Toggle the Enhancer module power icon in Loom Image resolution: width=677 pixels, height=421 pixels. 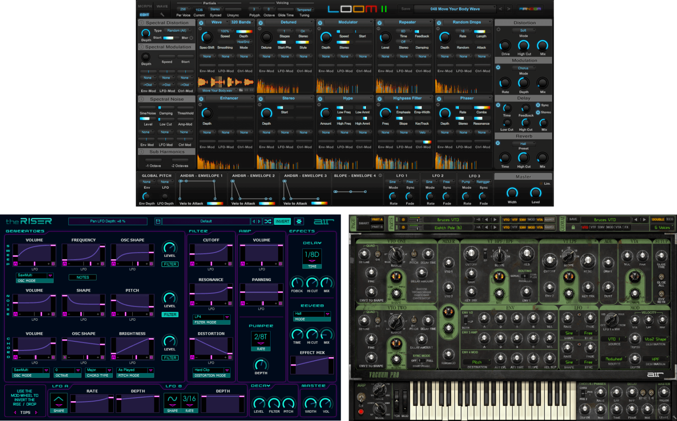click(201, 99)
